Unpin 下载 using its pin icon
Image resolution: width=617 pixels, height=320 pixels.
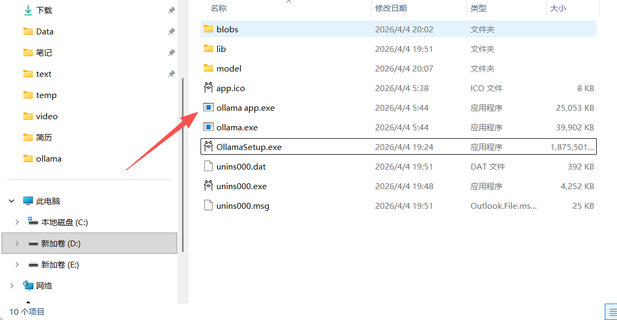tap(171, 11)
